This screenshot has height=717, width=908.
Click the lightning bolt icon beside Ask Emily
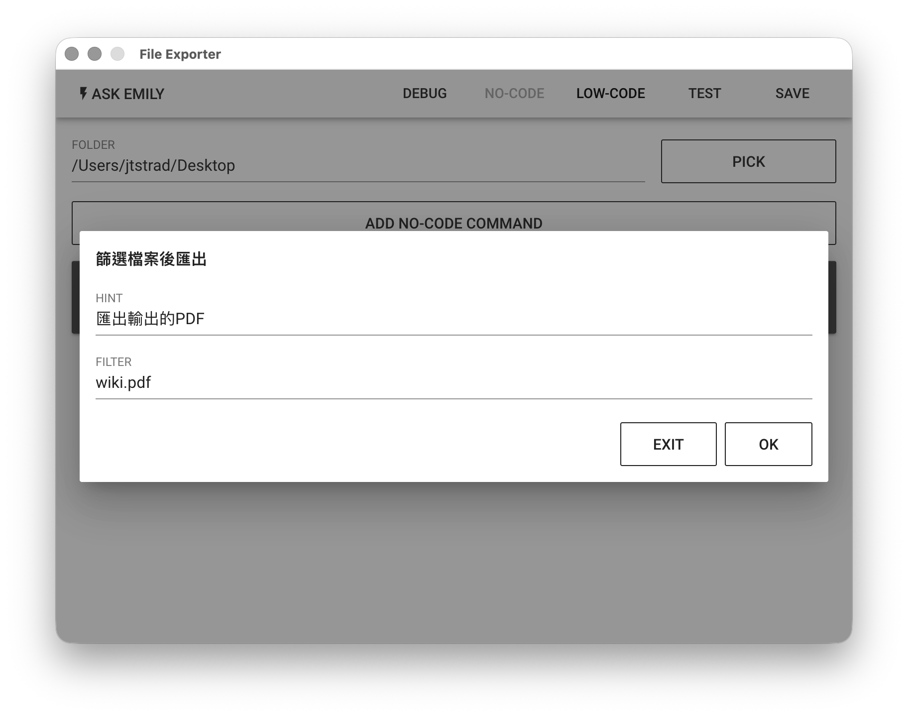(x=83, y=94)
